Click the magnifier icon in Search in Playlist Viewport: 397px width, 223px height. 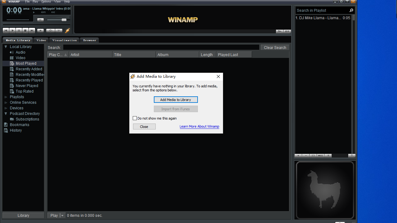[x=351, y=10]
